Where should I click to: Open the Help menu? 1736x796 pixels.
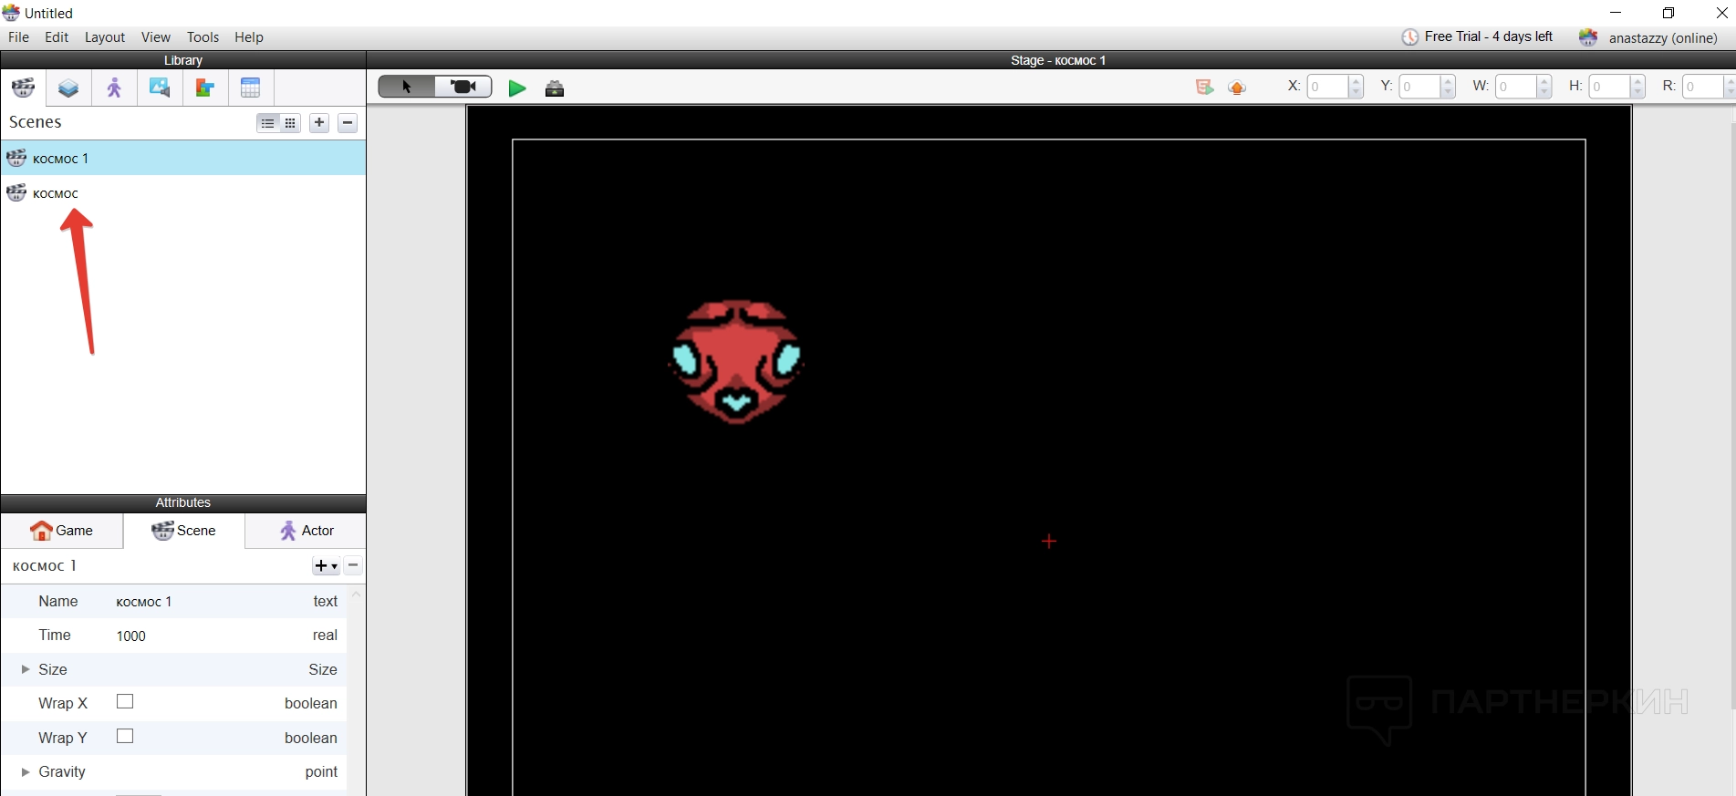(x=249, y=37)
